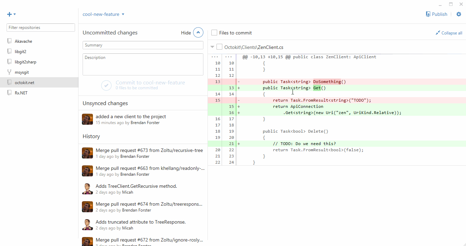Screen dimensions: 466x246
Task: Click the Publish branch icon
Action: [428, 14]
